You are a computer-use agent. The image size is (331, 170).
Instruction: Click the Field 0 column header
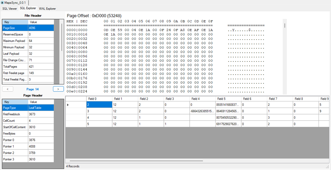tap(99, 99)
